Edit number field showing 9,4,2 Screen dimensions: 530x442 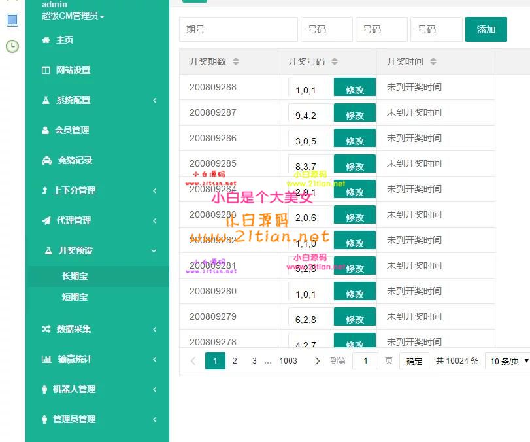tap(311, 113)
